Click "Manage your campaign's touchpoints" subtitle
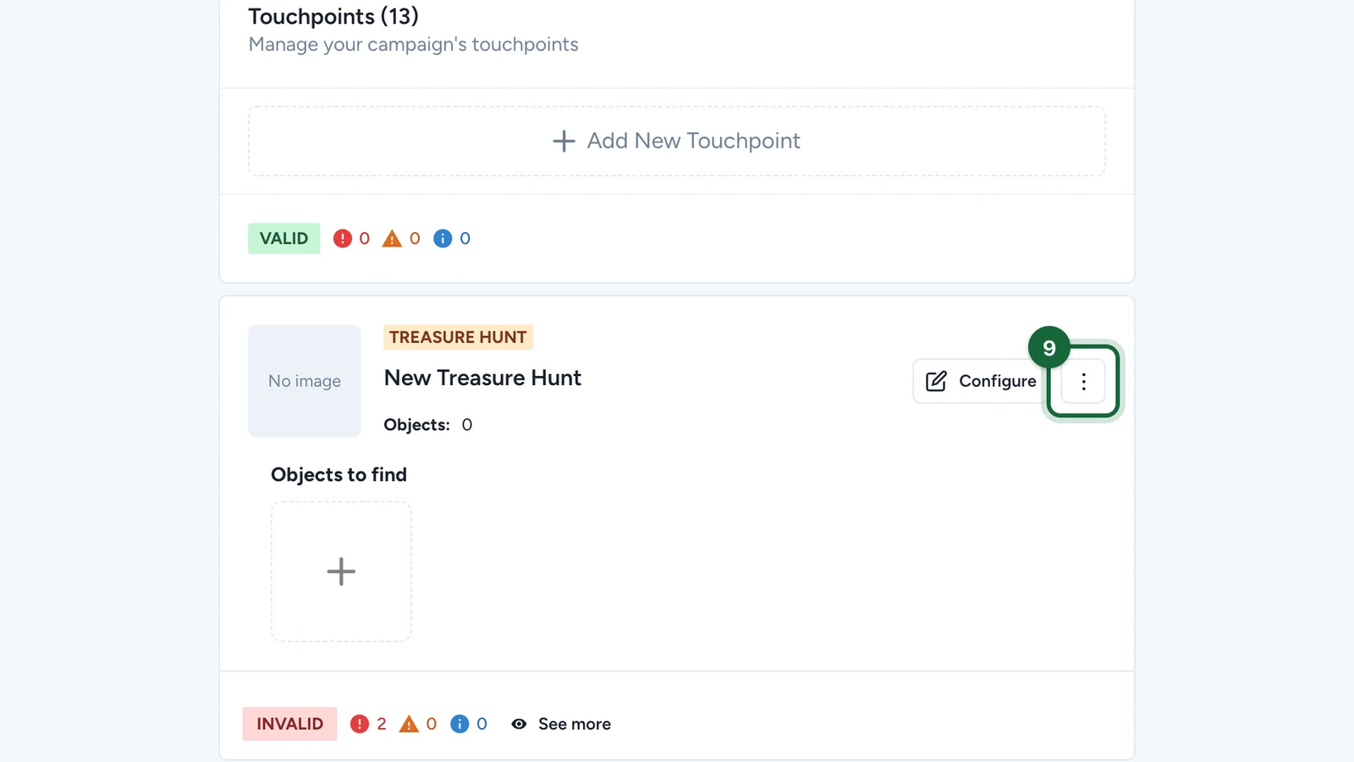Screen dimensions: 1354x762 click(414, 45)
